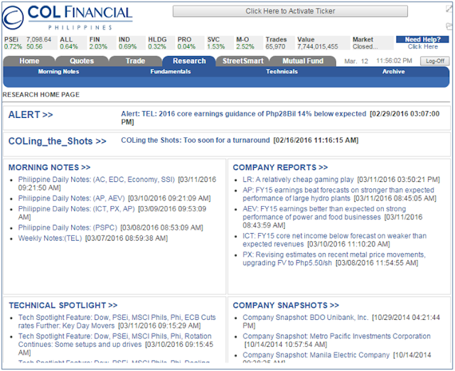Open the Home tab
The width and height of the screenshot is (455, 371).
(29, 61)
